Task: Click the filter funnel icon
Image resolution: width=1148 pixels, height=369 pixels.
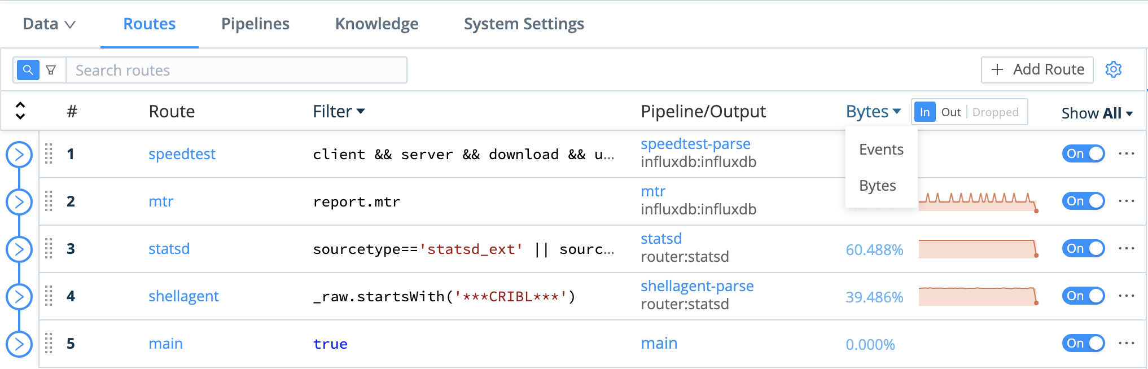Action: (51, 70)
